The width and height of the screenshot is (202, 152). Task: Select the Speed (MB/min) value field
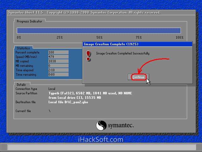[58, 57]
